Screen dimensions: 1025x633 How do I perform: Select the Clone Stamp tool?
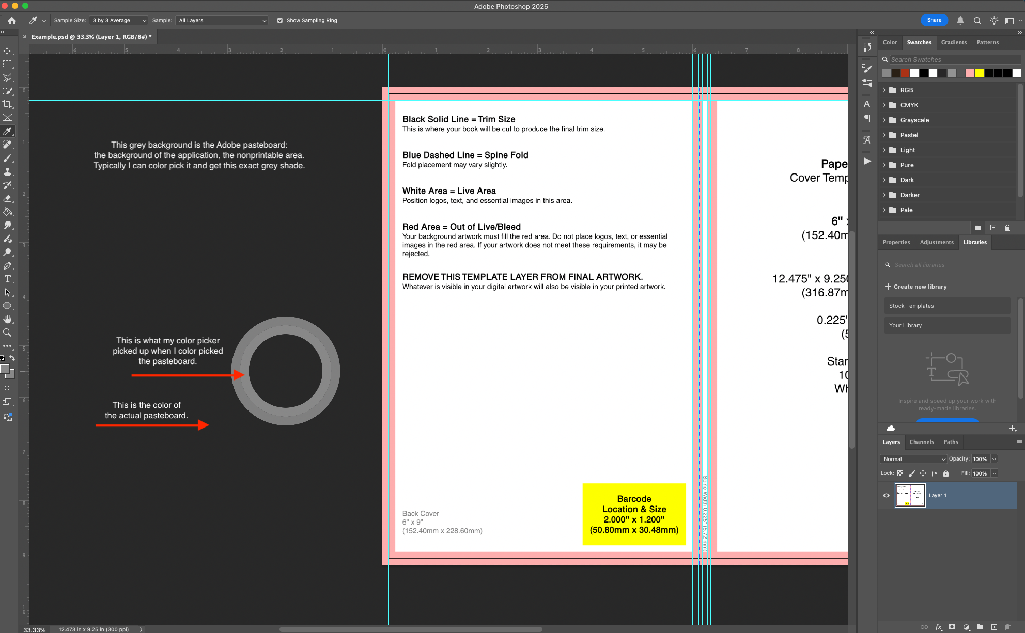8,171
